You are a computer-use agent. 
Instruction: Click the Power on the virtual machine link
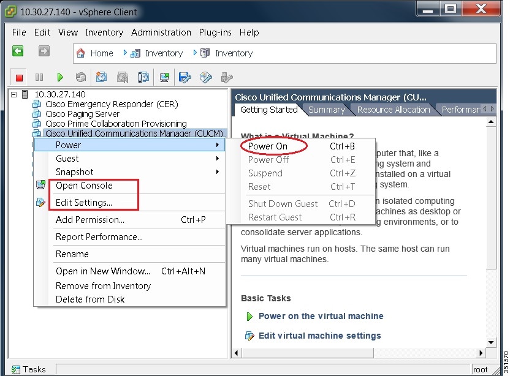click(x=321, y=316)
